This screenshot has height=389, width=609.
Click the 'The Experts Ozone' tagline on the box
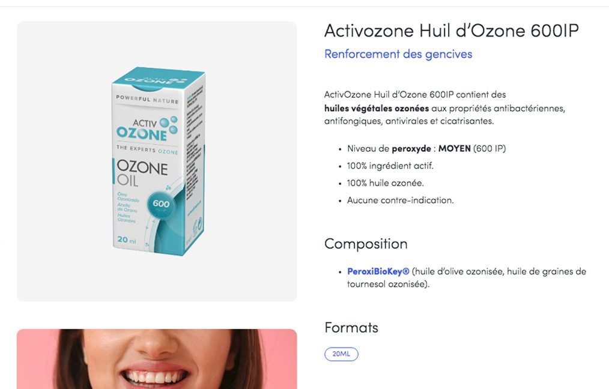(147, 149)
